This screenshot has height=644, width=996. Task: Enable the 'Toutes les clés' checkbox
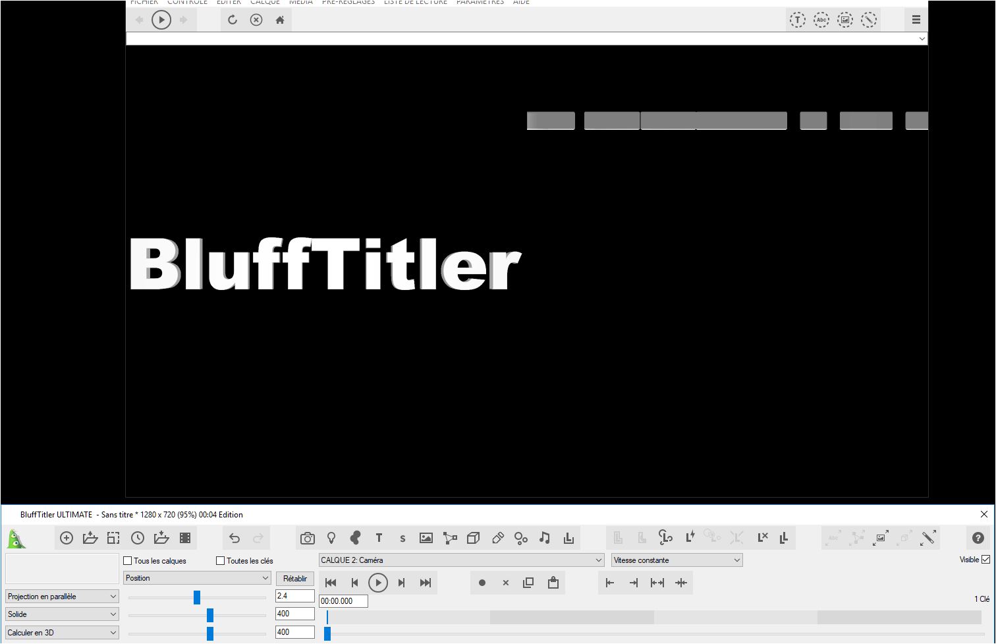[221, 560]
